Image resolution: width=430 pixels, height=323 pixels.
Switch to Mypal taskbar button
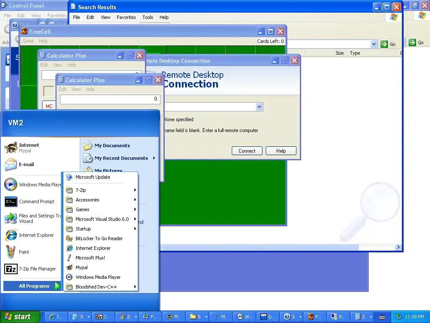(x=173, y=317)
